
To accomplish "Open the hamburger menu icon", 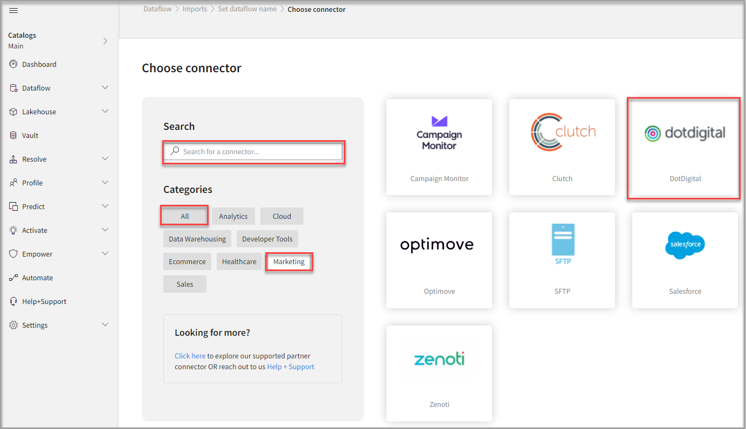I will [x=13, y=11].
